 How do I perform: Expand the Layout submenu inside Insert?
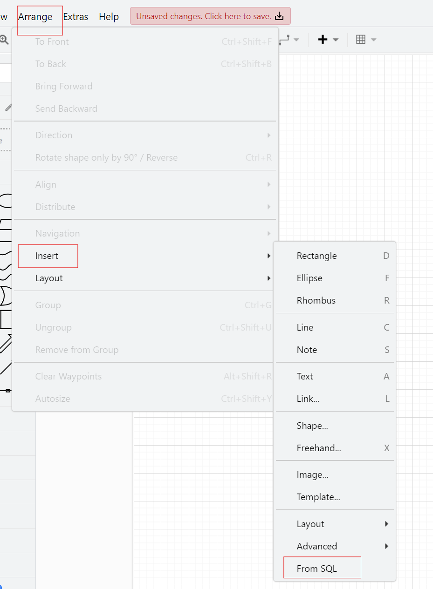point(310,524)
